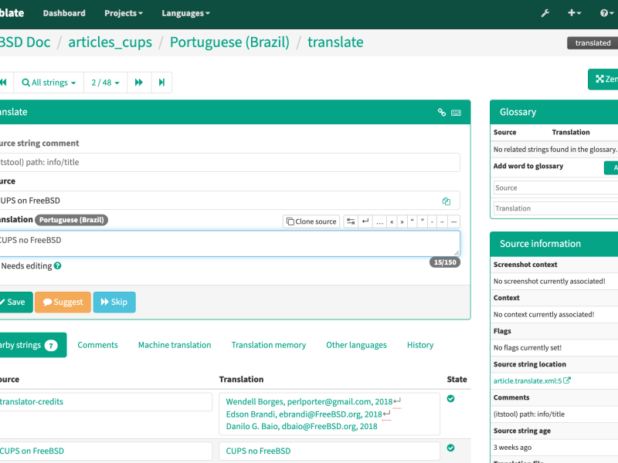This screenshot has width=618, height=463.
Task: Go to articles_cups in the breadcrumb
Action: click(x=110, y=42)
